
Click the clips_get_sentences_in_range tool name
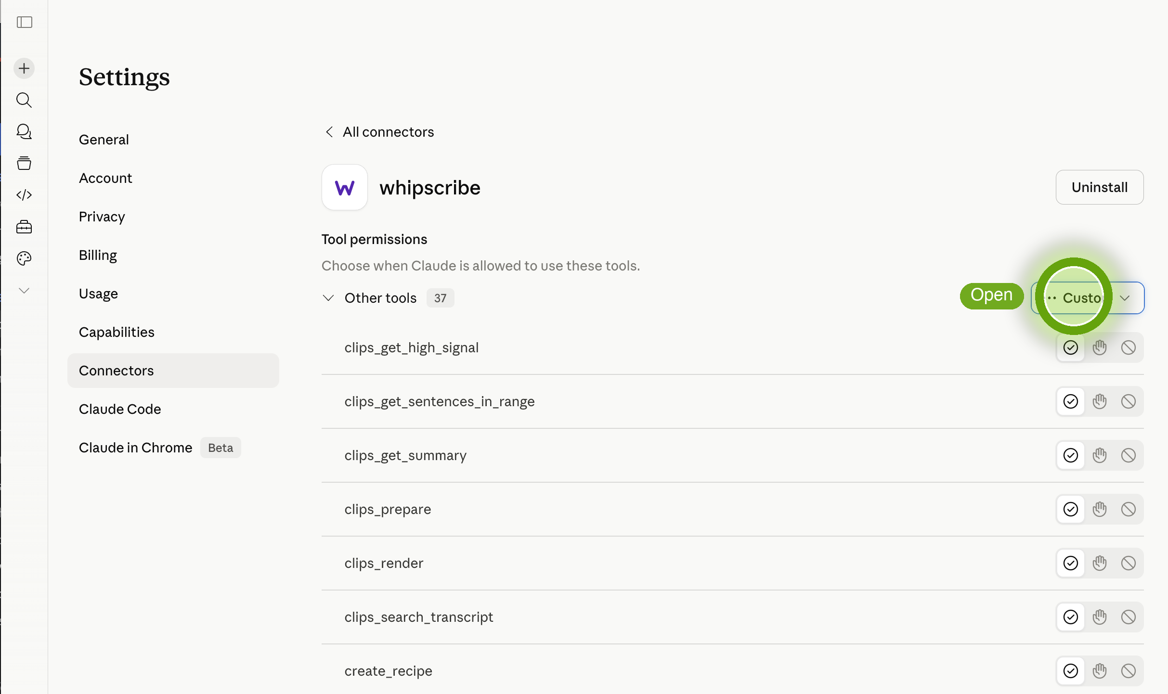(x=440, y=401)
